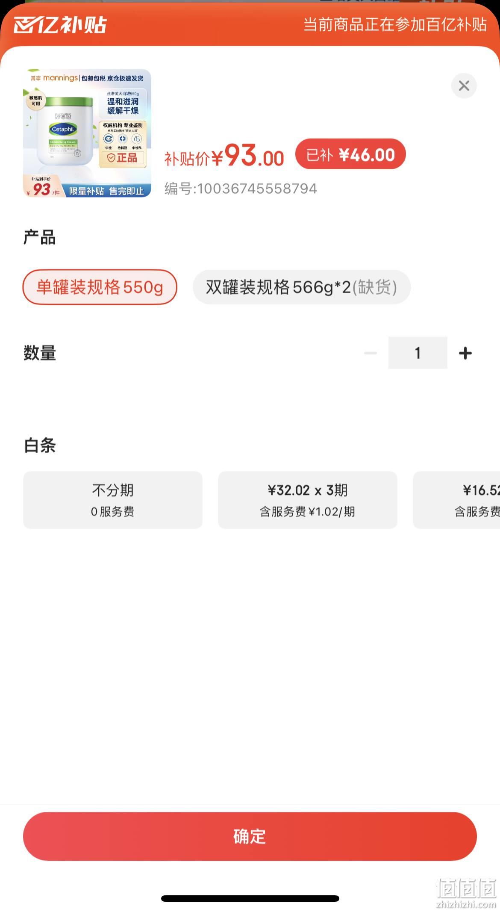Tap the 补贴价 ¥93.00 price

pos(224,156)
